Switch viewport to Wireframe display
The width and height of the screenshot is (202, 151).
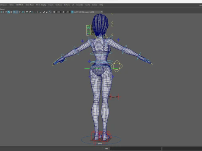[x=6, y=12]
